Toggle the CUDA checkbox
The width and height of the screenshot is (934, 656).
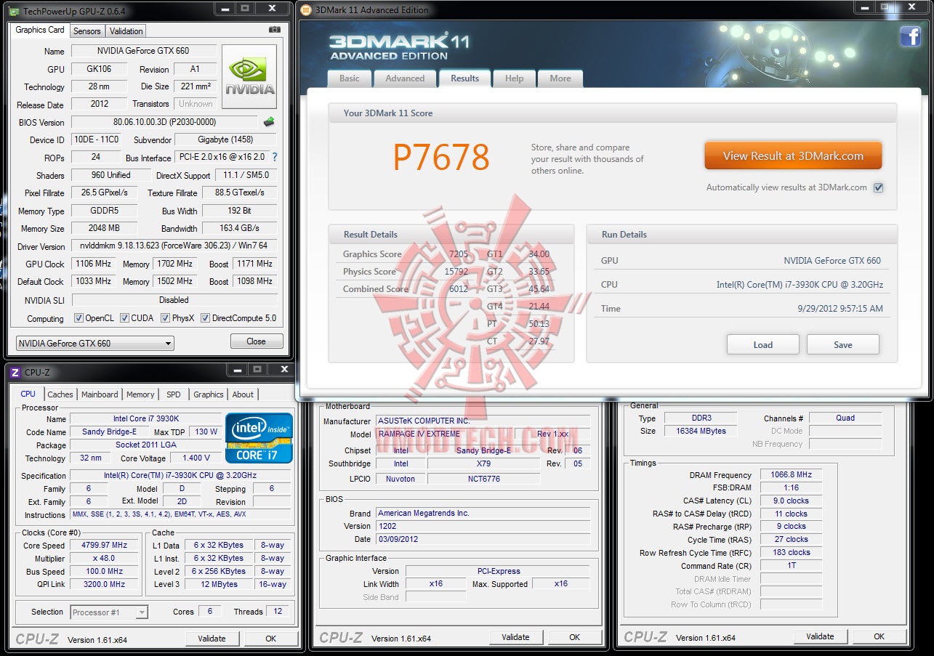click(124, 318)
